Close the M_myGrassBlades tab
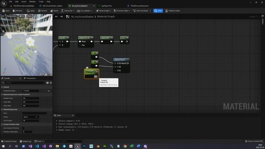 (94, 6)
